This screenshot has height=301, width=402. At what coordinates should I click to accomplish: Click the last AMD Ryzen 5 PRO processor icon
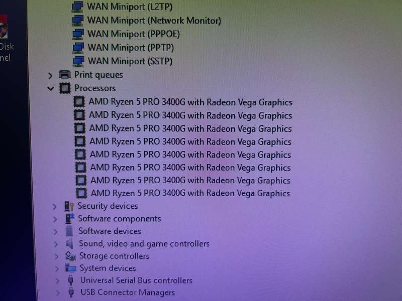tap(81, 193)
